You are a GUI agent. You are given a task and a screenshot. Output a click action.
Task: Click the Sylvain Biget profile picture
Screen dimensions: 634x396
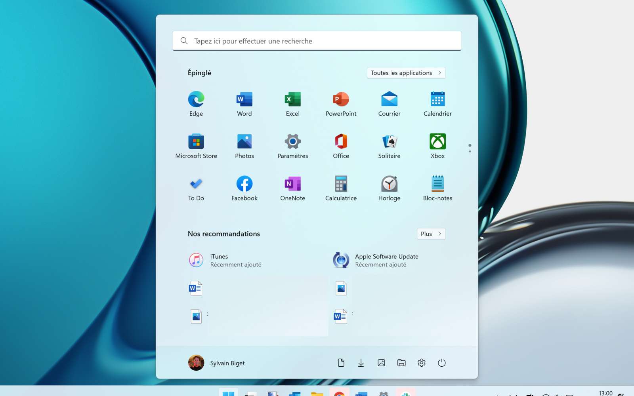pos(196,363)
